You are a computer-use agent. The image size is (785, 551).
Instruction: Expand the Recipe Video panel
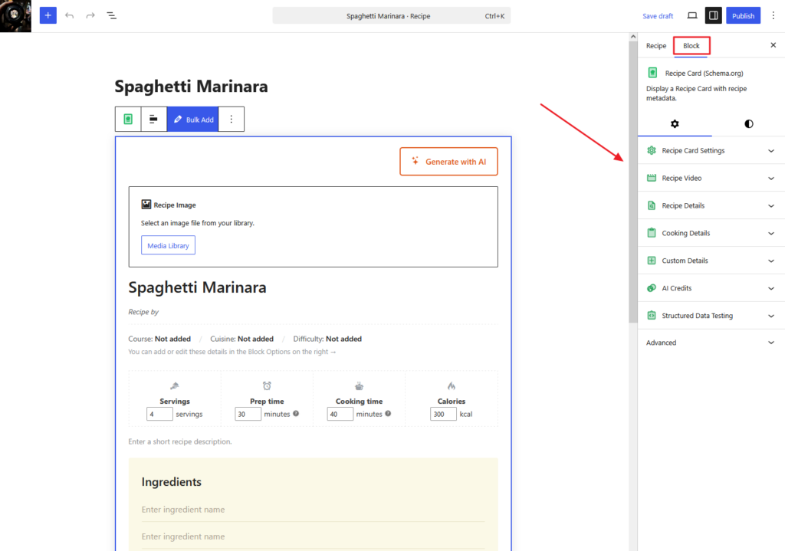tap(711, 178)
